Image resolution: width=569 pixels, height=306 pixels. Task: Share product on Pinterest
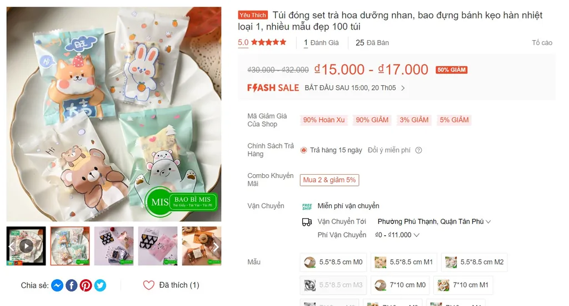click(86, 285)
